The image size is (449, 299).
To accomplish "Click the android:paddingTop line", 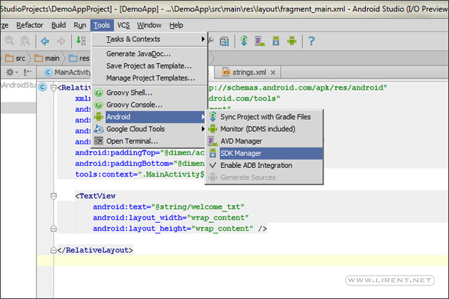I will tap(140, 153).
